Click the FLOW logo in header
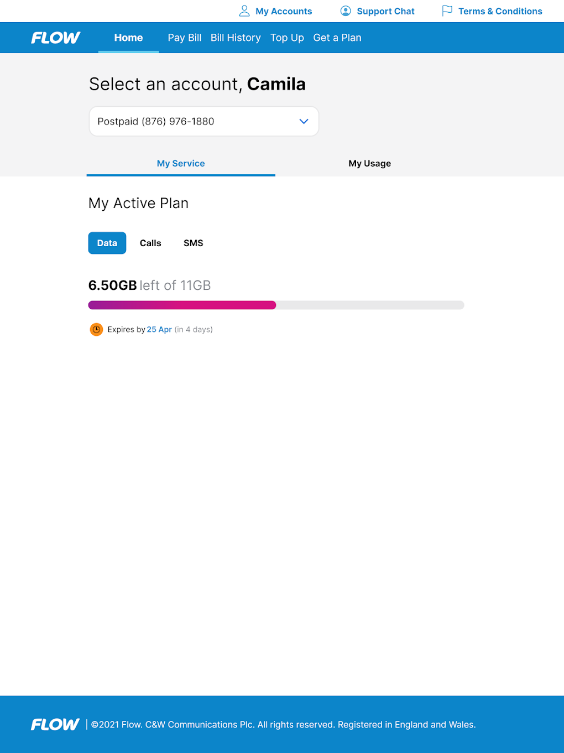The image size is (564, 753). point(55,38)
